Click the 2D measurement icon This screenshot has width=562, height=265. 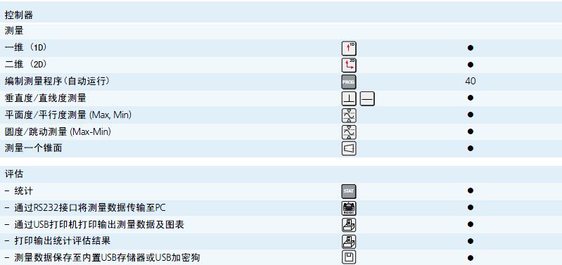(x=349, y=65)
